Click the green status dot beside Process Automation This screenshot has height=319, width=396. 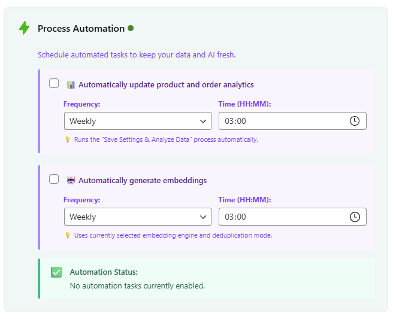click(x=131, y=28)
